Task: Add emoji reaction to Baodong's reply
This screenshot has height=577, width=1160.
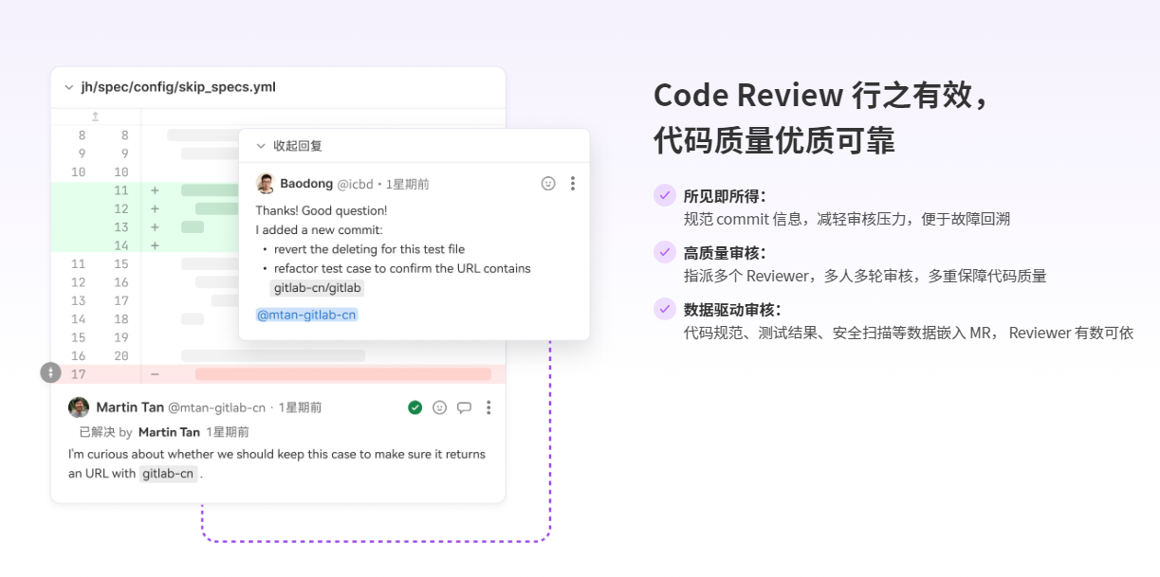Action: 548,184
